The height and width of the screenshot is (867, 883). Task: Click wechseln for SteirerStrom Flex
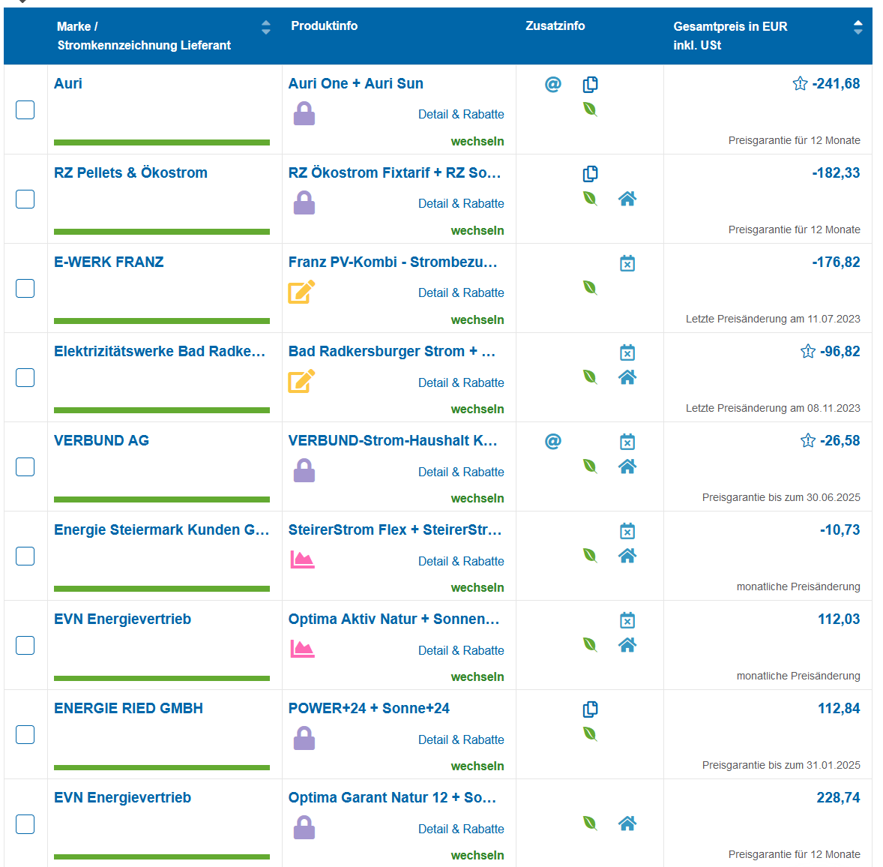click(x=477, y=587)
